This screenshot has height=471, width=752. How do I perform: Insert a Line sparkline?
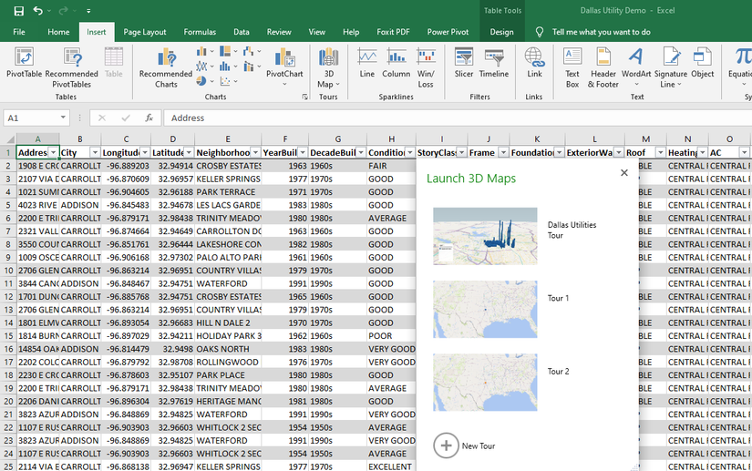coord(367,63)
